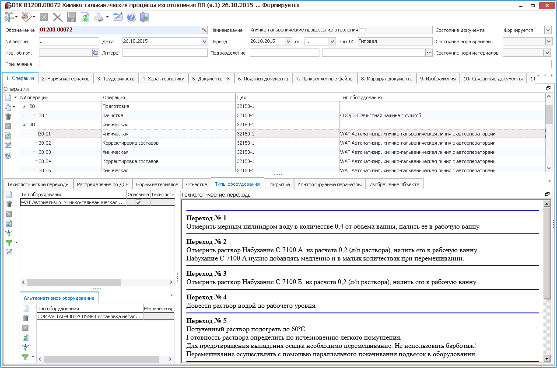Click the № версии input field
This screenshot has height=368, width=557.
[x=69, y=42]
